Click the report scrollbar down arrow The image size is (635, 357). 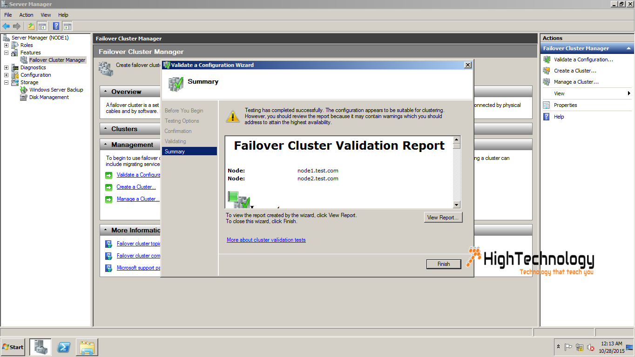[457, 205]
